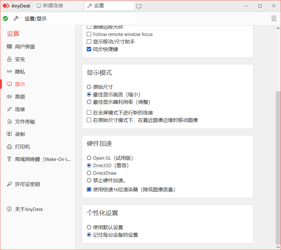This screenshot has height=250, width=281.
Task: Click the AnyDesk logo icon
Action: [x=6, y=6]
